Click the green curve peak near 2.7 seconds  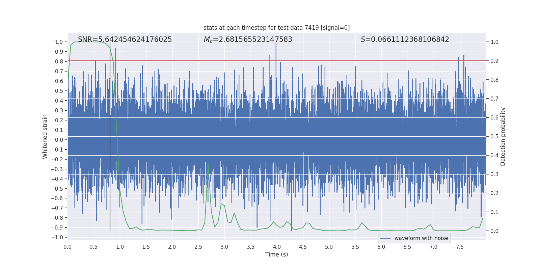[x=208, y=164]
